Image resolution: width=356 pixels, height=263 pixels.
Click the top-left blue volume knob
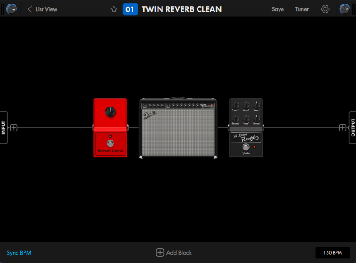point(12,9)
